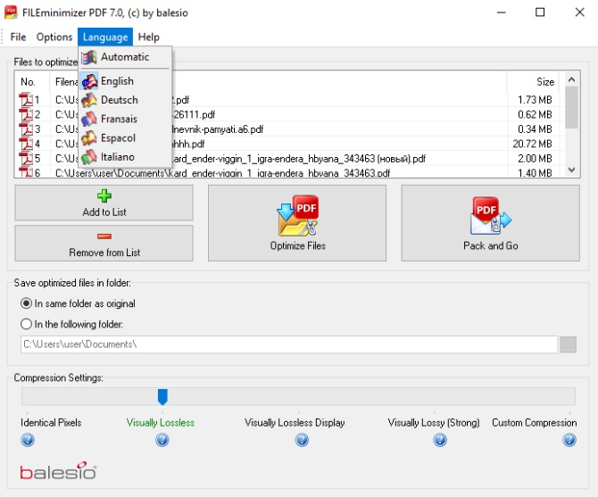Click the compression level slider handle
This screenshot has height=497, width=598.
pyautogui.click(x=162, y=395)
